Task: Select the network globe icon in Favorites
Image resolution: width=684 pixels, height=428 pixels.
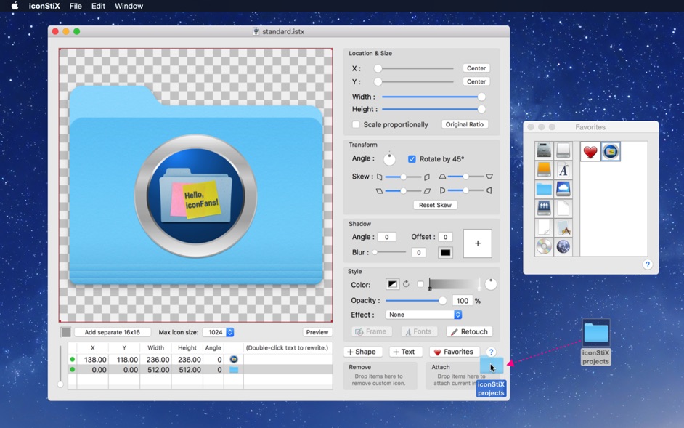Action: click(x=563, y=247)
